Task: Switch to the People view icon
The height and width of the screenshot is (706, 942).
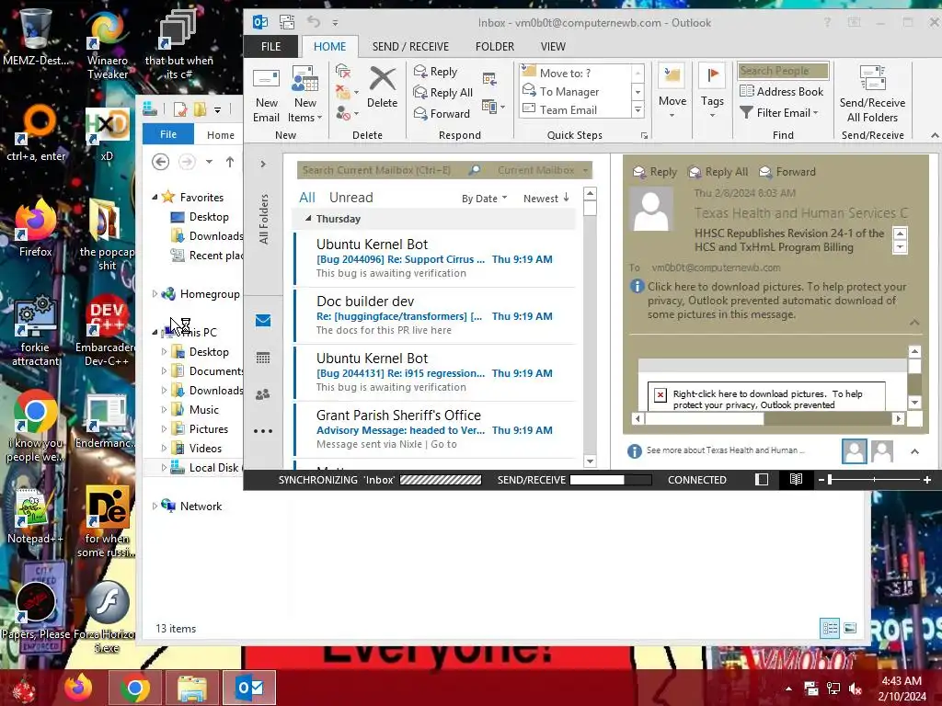Action: 262,394
